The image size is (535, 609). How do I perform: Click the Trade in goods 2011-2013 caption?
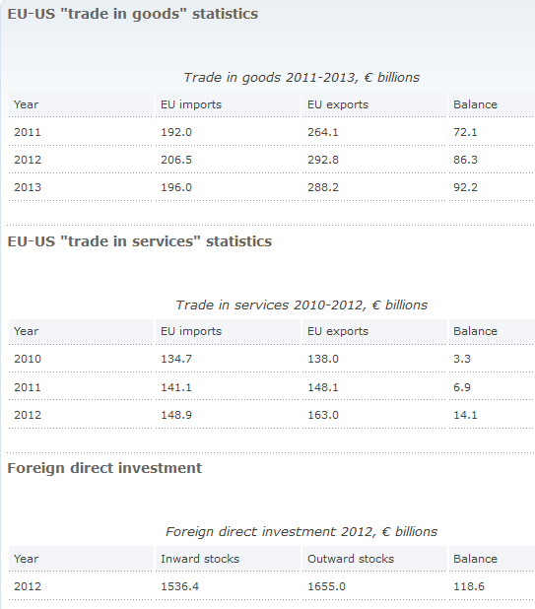pyautogui.click(x=301, y=77)
